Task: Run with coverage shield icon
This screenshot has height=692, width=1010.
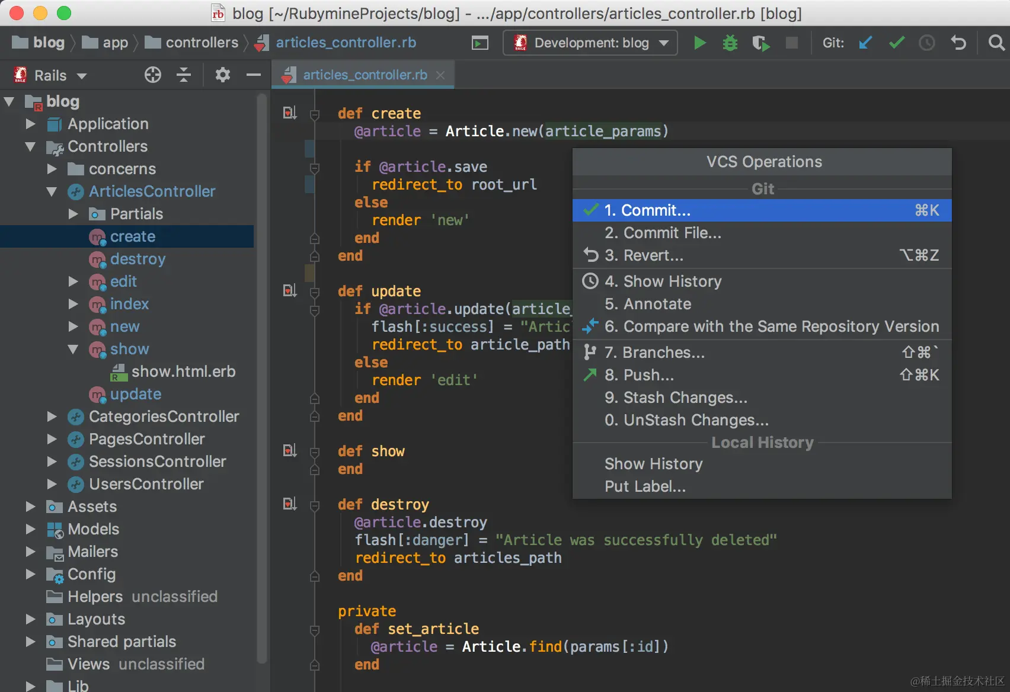Action: 760,43
